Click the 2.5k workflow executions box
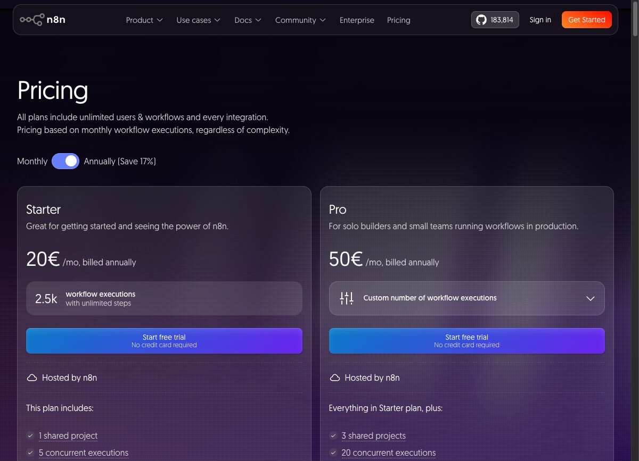This screenshot has height=461, width=639. click(164, 298)
